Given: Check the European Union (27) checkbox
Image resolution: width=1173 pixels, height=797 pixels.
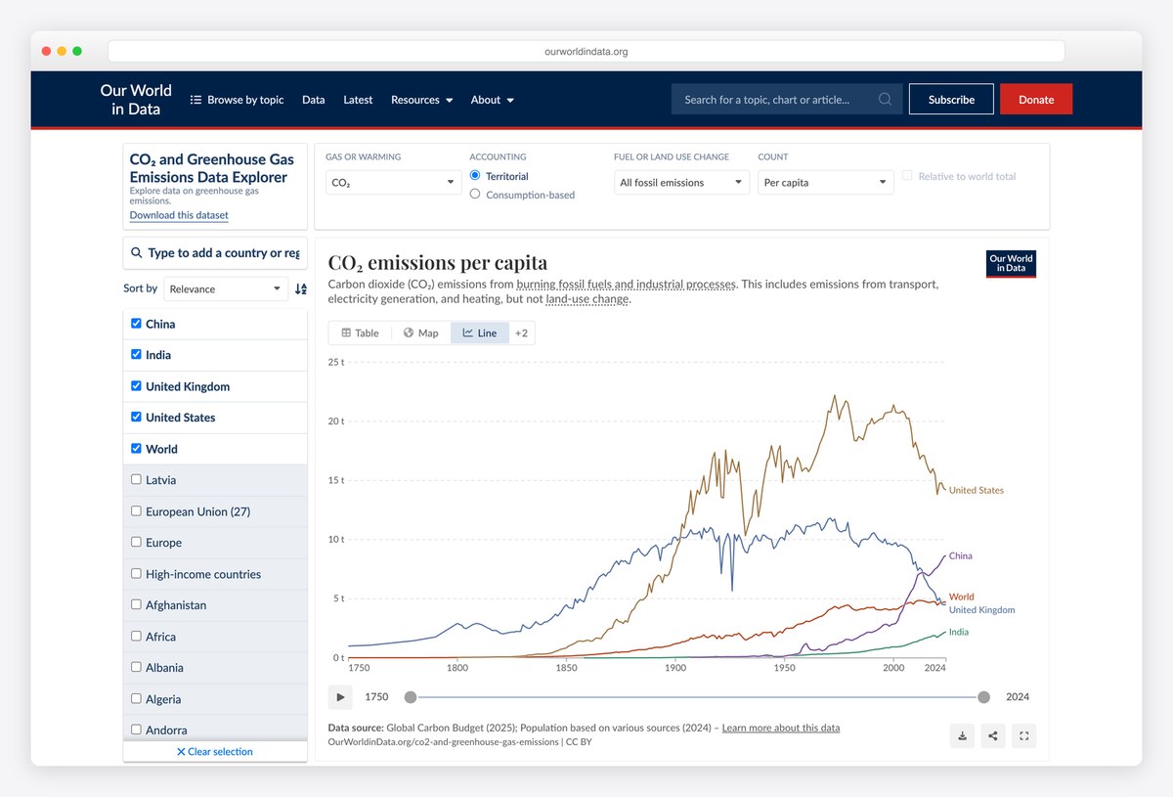Looking at the screenshot, I should pos(136,510).
